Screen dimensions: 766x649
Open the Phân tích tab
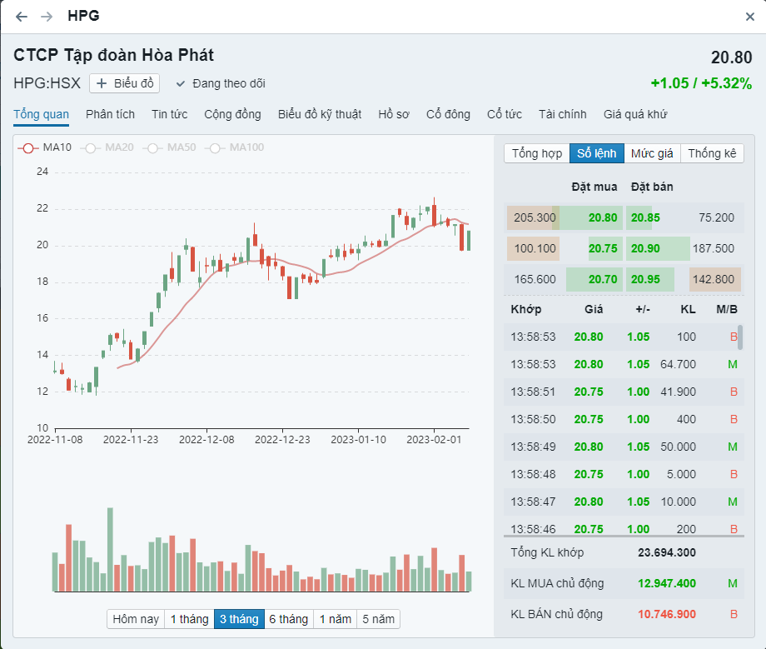(110, 114)
